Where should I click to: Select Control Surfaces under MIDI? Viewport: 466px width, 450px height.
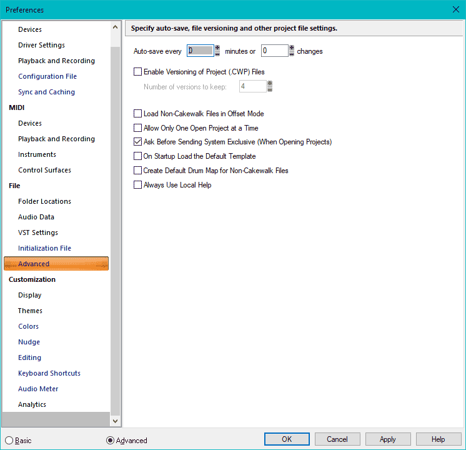pyautogui.click(x=44, y=170)
